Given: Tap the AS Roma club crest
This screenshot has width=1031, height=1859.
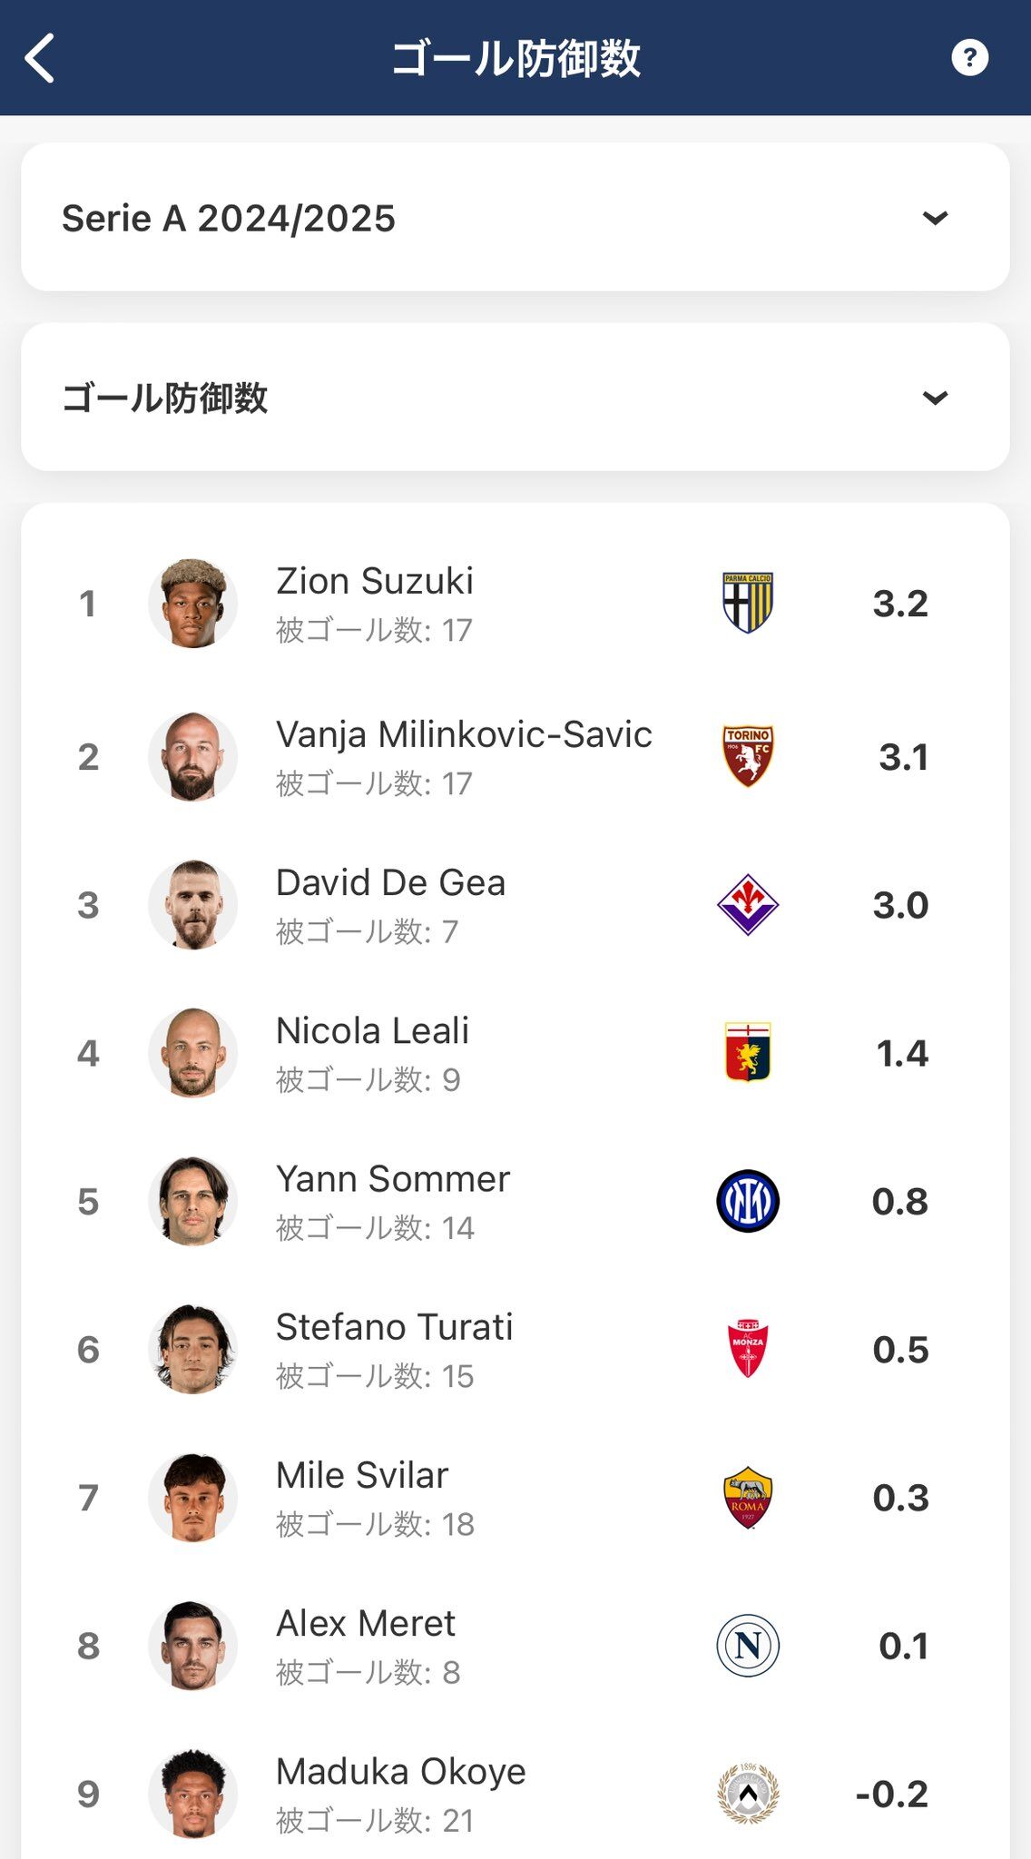Looking at the screenshot, I should [748, 1498].
